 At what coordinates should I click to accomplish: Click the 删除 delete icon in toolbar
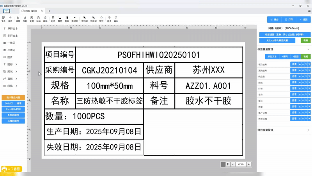(x=45, y=19)
